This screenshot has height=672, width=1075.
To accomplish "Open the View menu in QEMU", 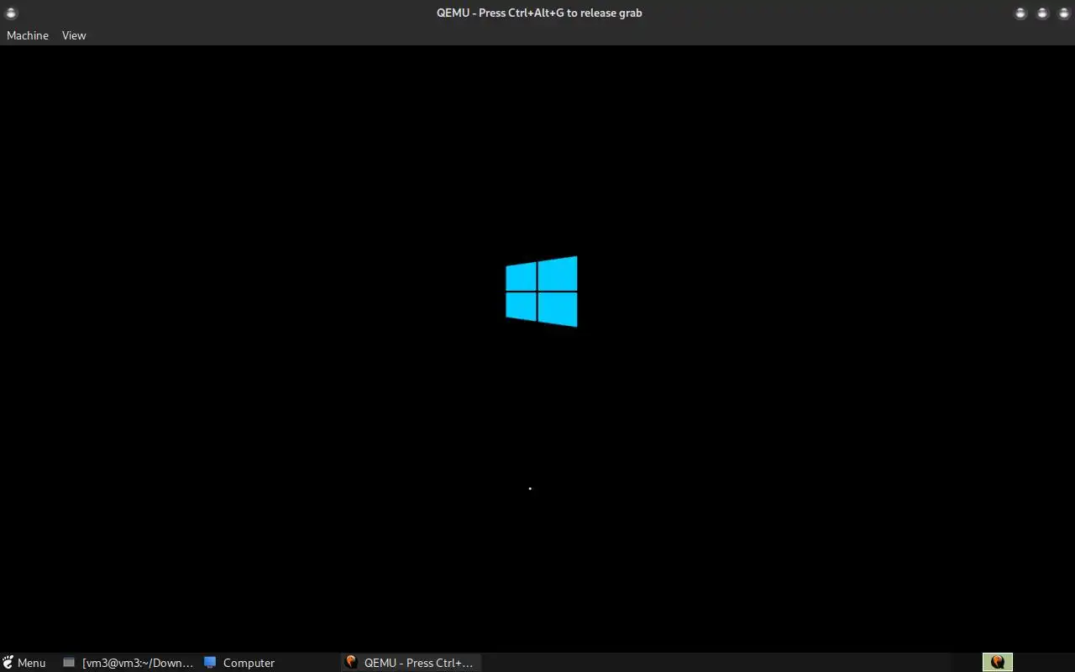I will coord(74,35).
